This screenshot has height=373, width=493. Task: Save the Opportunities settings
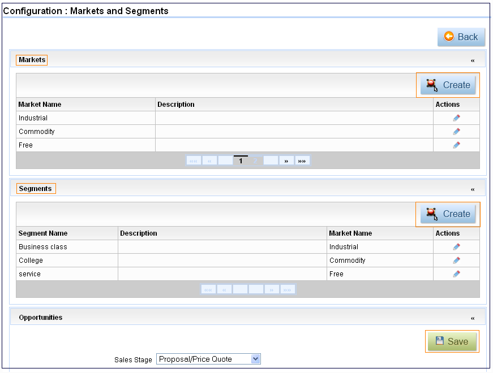(x=452, y=341)
